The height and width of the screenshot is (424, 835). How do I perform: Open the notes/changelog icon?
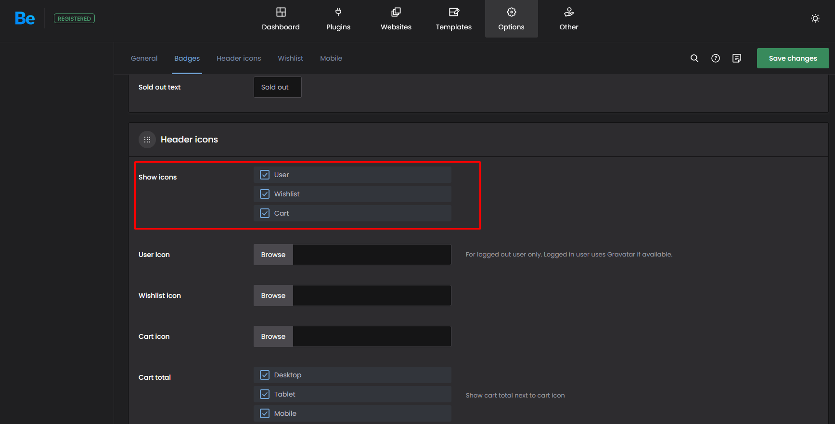point(737,58)
